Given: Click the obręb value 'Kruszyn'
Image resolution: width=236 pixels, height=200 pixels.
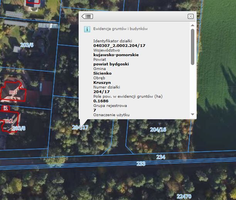Looking at the screenshot, I should 102,83.
